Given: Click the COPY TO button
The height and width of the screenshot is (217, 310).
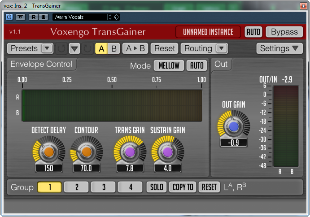Looking at the screenshot, I should click(x=183, y=187).
